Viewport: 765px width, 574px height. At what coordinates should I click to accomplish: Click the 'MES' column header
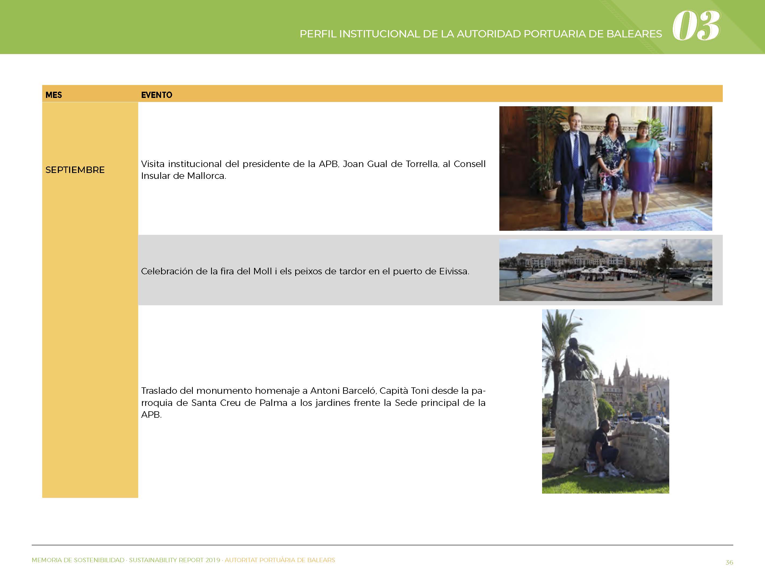coord(54,95)
